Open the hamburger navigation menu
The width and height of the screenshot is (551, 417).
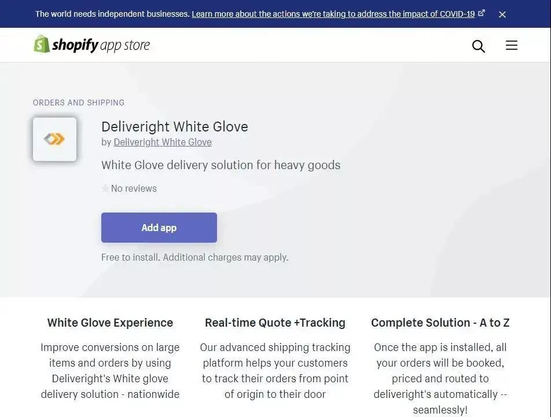coord(511,45)
